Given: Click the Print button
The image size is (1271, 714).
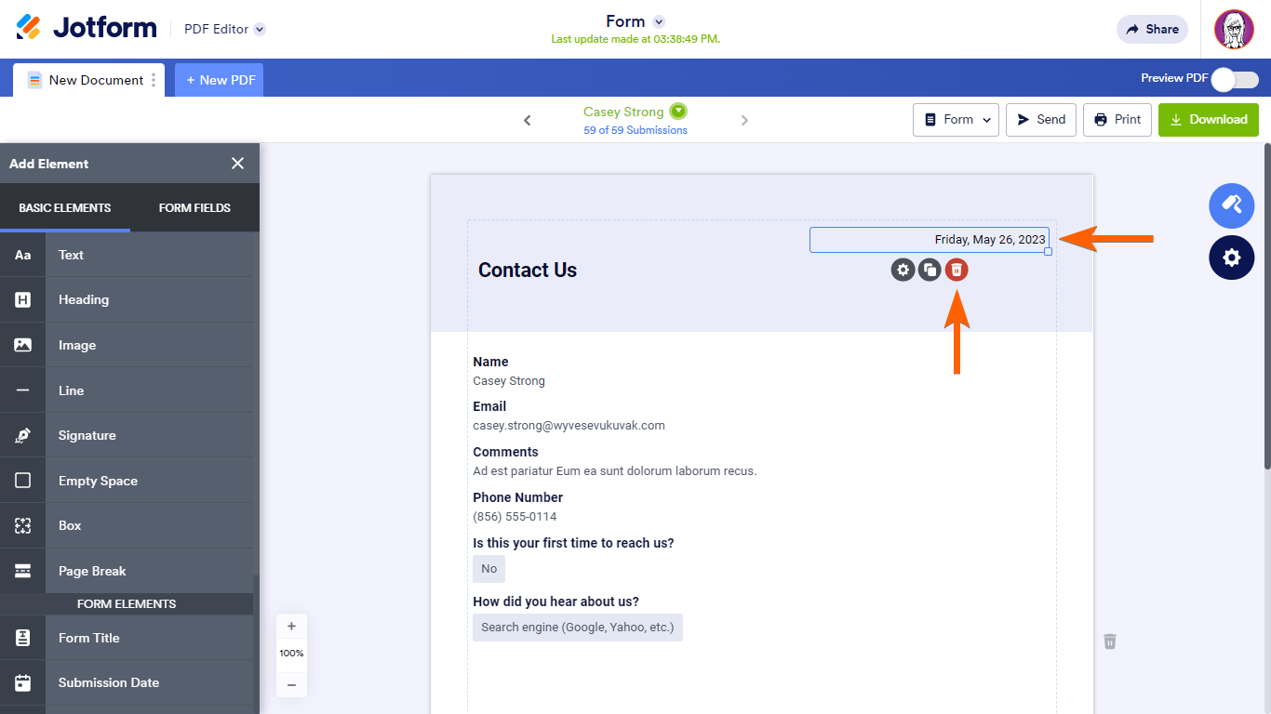Looking at the screenshot, I should tap(1117, 119).
